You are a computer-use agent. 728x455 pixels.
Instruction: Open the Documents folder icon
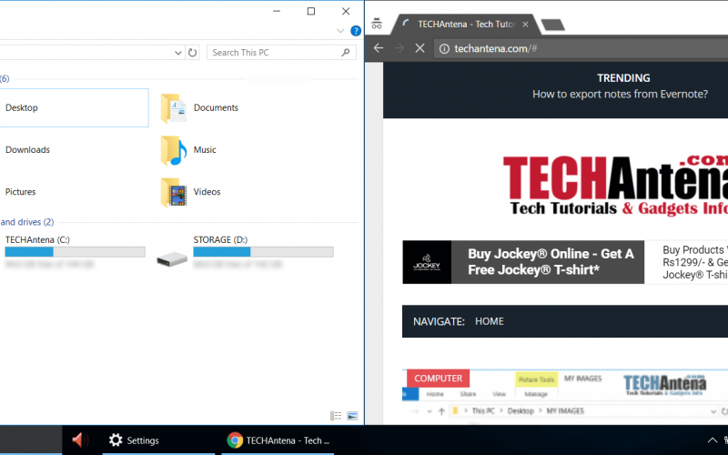(174, 108)
